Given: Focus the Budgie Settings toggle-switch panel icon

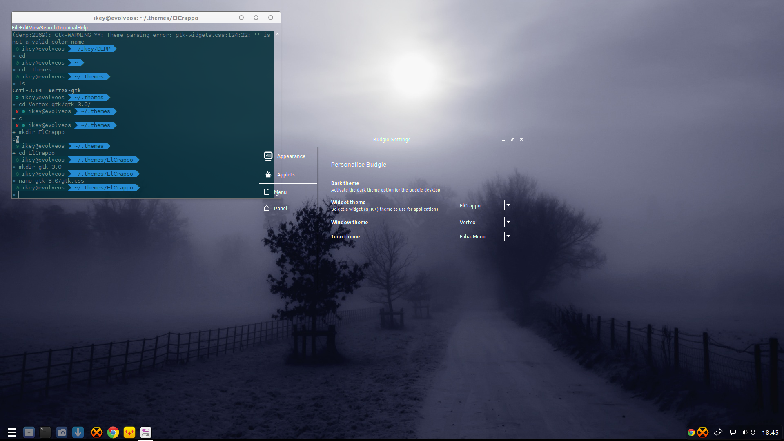Looking at the screenshot, I should pyautogui.click(x=146, y=432).
